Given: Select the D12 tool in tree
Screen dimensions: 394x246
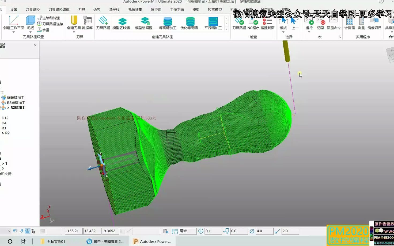Looking at the screenshot, I should tap(5, 118).
